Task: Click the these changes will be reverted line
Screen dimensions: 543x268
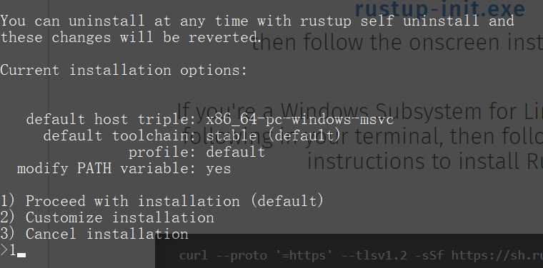Action: click(x=131, y=37)
